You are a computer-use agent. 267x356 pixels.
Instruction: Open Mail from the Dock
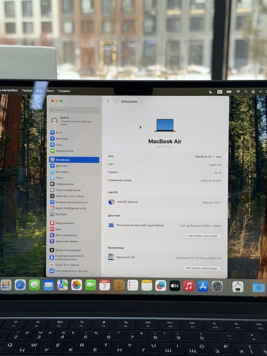48,285
